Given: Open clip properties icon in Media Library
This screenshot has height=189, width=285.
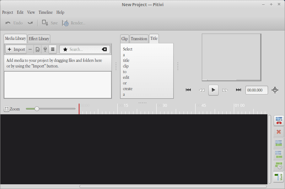Looking at the screenshot, I should click(x=38, y=49).
